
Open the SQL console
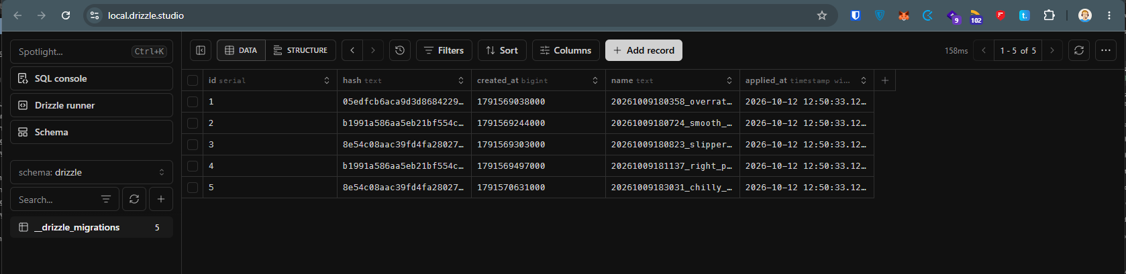click(x=92, y=78)
